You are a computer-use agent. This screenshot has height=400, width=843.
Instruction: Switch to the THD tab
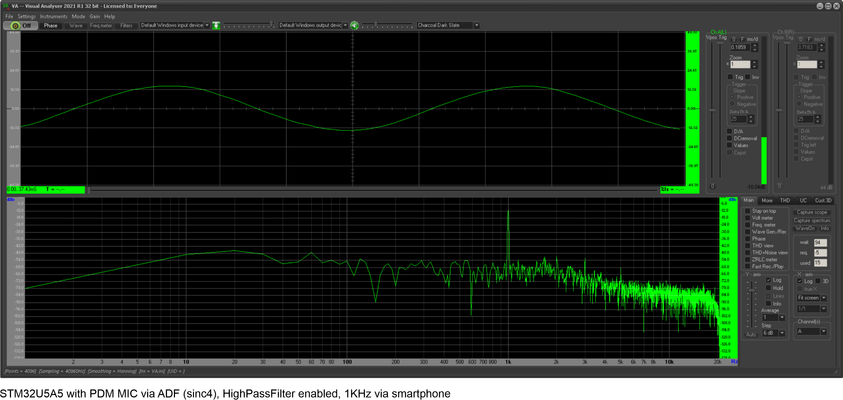(x=785, y=200)
